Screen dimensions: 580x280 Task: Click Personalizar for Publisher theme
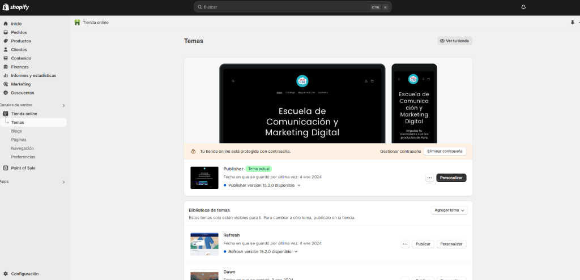click(451, 178)
